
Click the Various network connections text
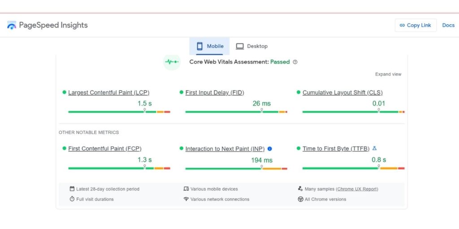click(220, 199)
